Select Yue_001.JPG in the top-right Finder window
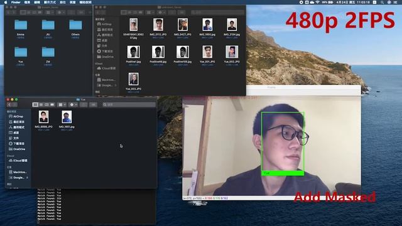The height and width of the screenshot is (226, 402). (x=207, y=52)
